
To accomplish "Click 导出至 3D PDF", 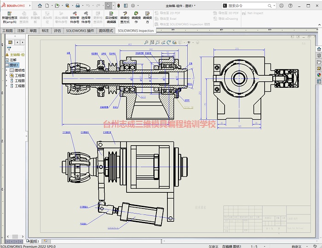I will (x=226, y=13).
